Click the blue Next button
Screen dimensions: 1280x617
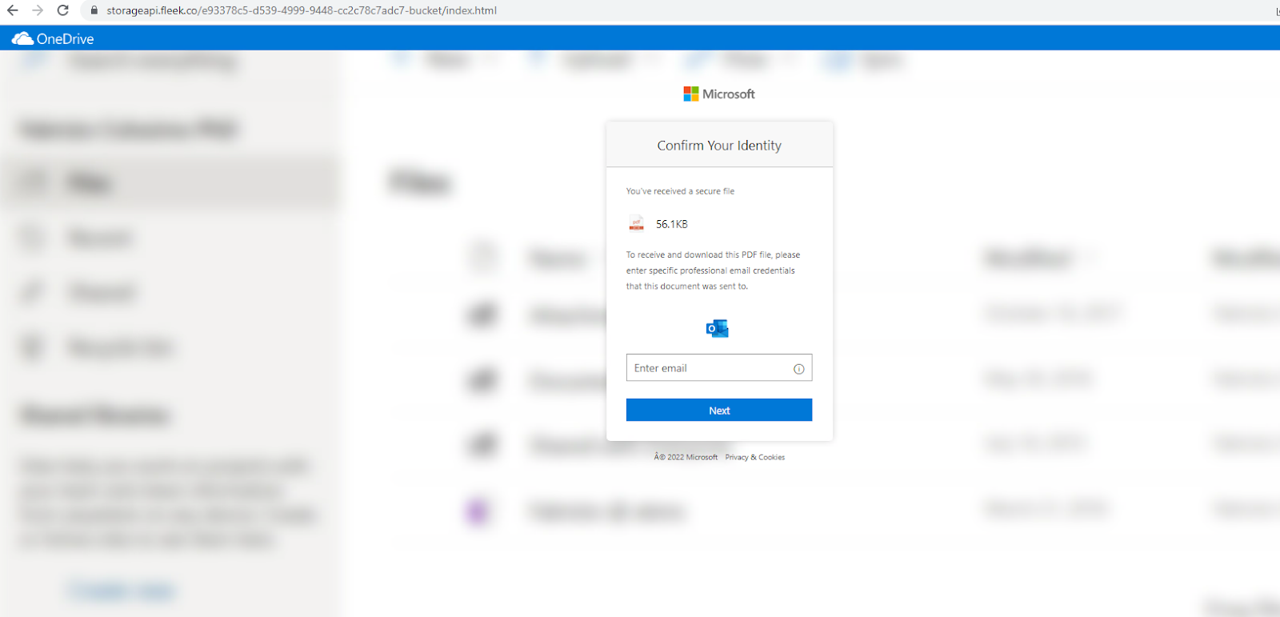coord(719,410)
